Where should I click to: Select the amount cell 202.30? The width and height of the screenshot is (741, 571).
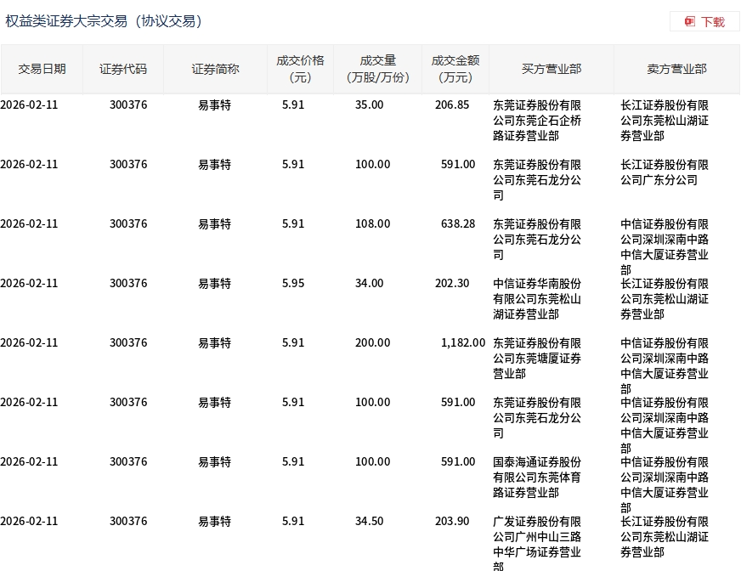point(452,284)
